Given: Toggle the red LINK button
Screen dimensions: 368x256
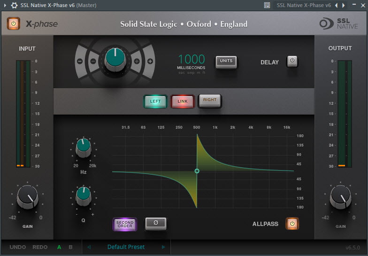Looking at the screenshot, I should (183, 101).
